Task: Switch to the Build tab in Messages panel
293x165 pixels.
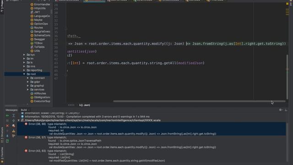Action: [x=24, y=110]
